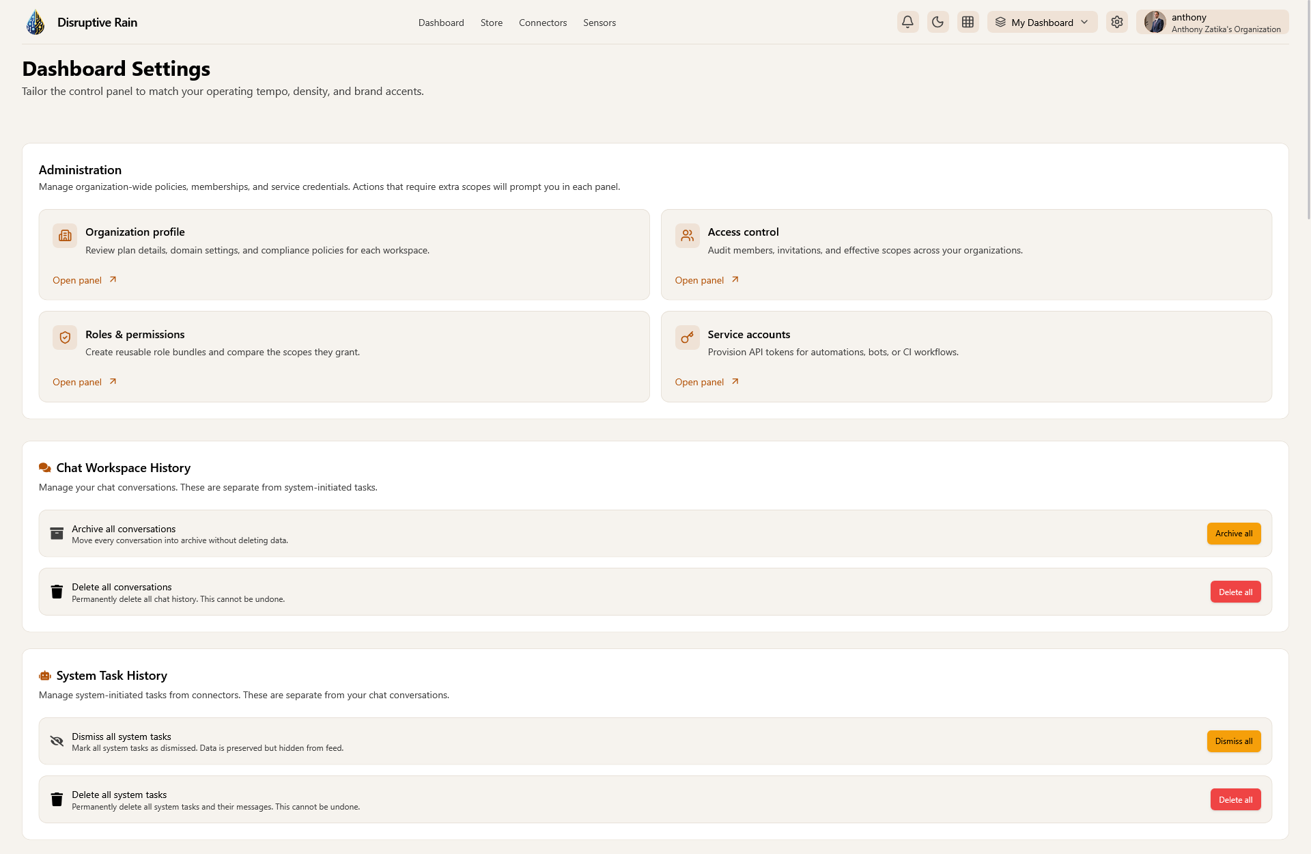
Task: Toggle dark mode using the moon icon
Action: tap(938, 22)
